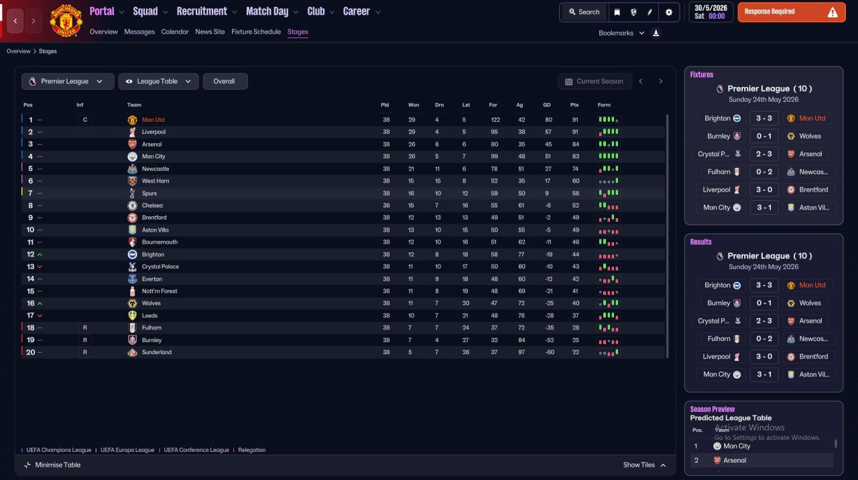Click the back navigation arrow

coord(15,21)
